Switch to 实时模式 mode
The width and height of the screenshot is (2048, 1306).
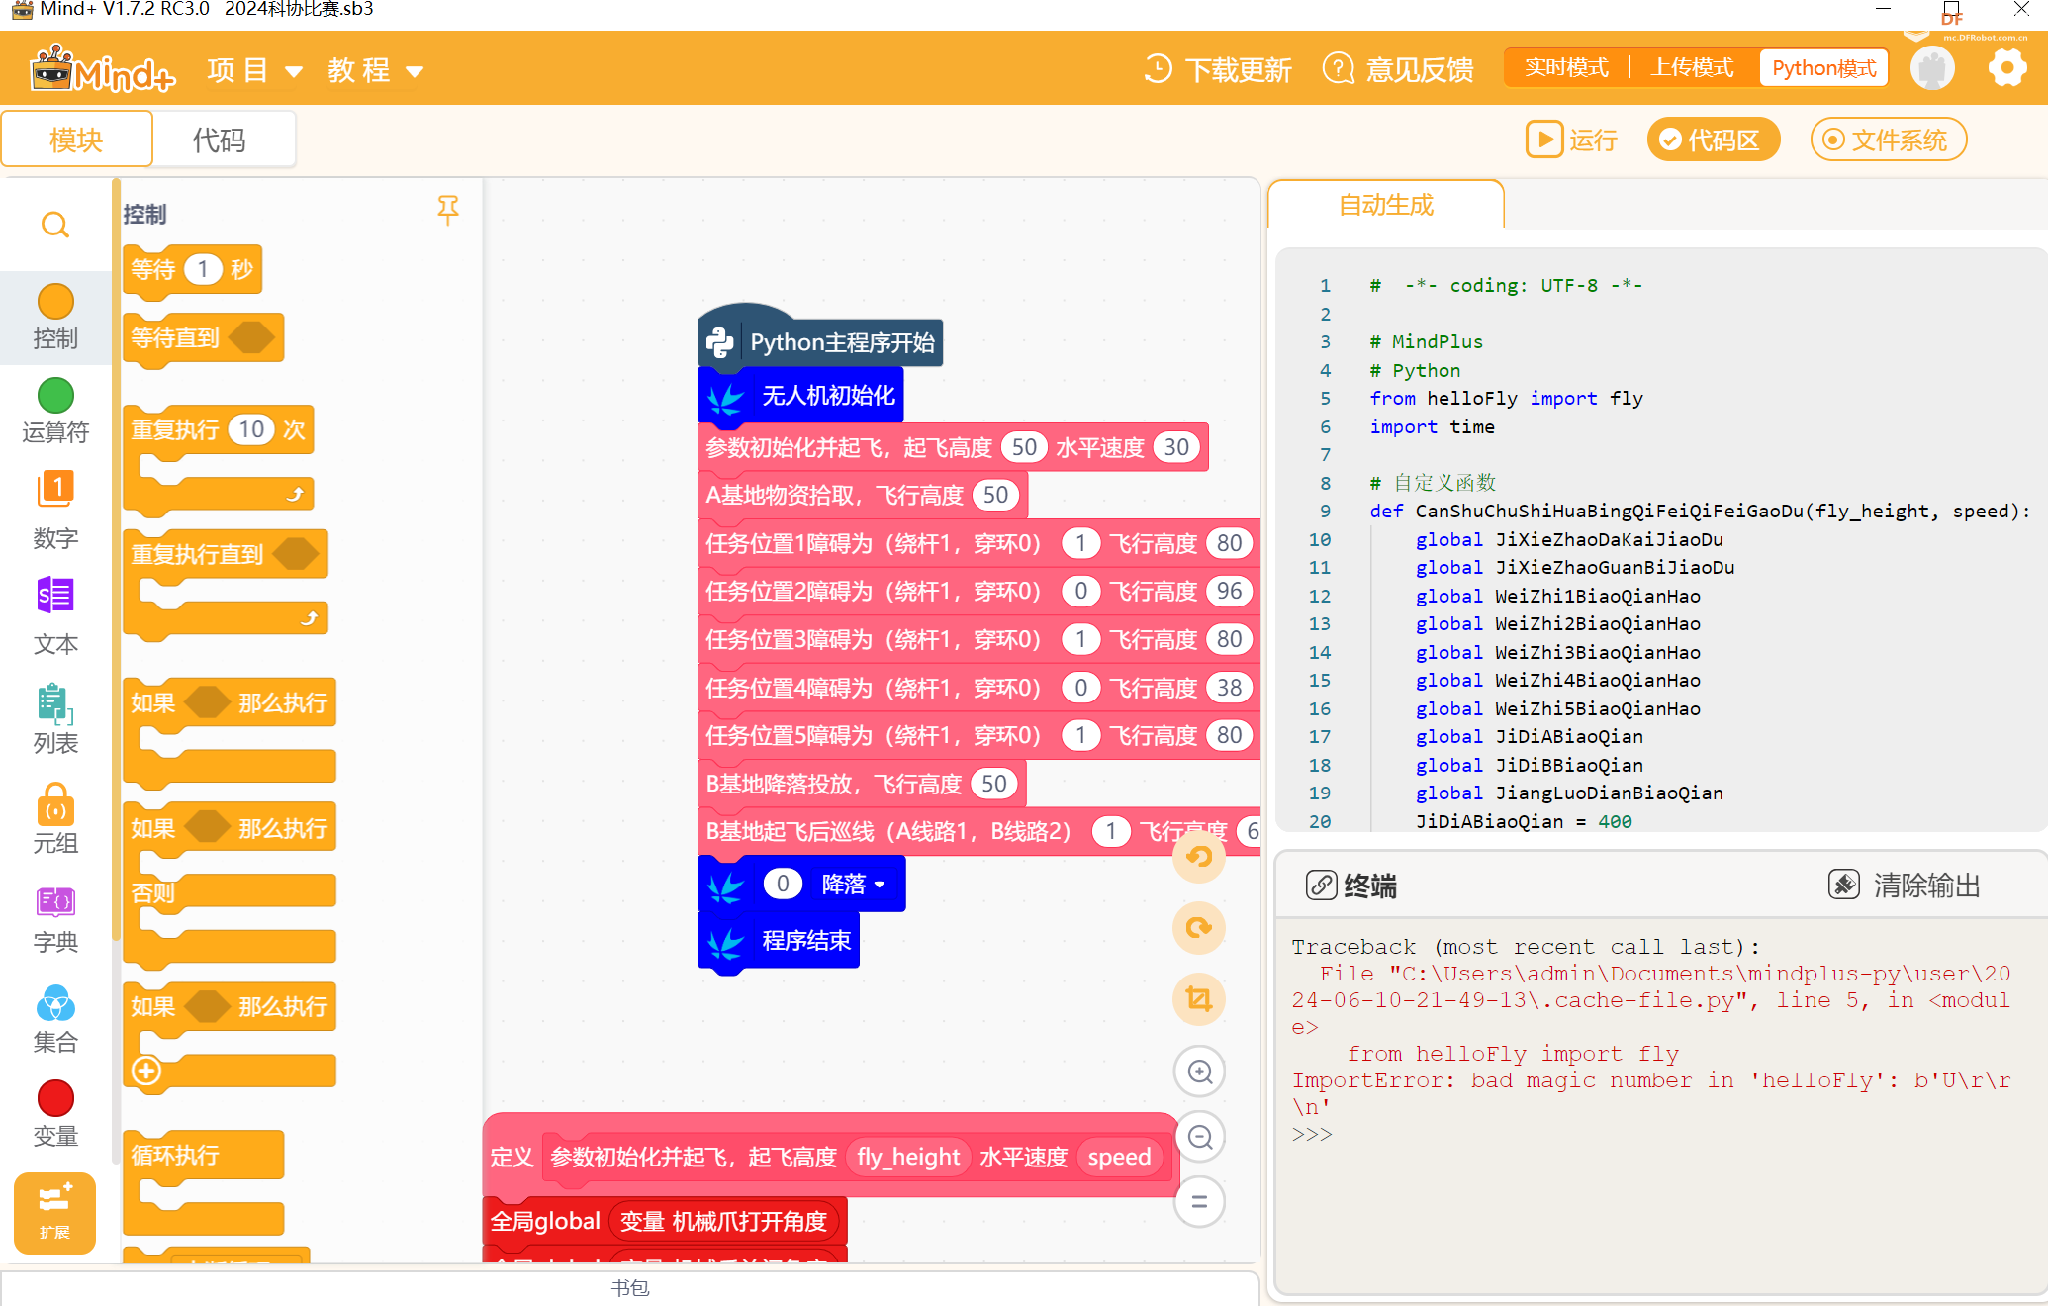click(x=1566, y=67)
